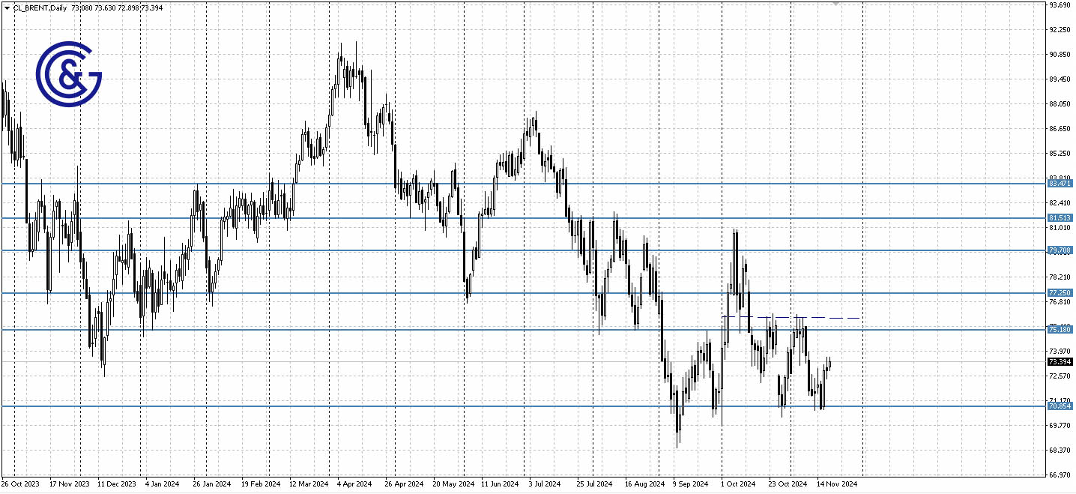This screenshot has height=494, width=1076.
Task: Click the CL_BRENT,Daily chart title
Action: [41, 7]
